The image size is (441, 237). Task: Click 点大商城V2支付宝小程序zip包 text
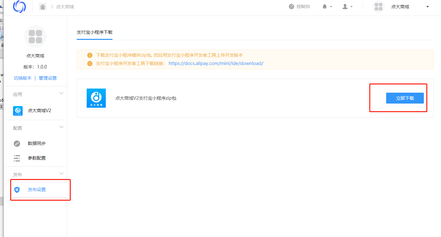coord(146,98)
